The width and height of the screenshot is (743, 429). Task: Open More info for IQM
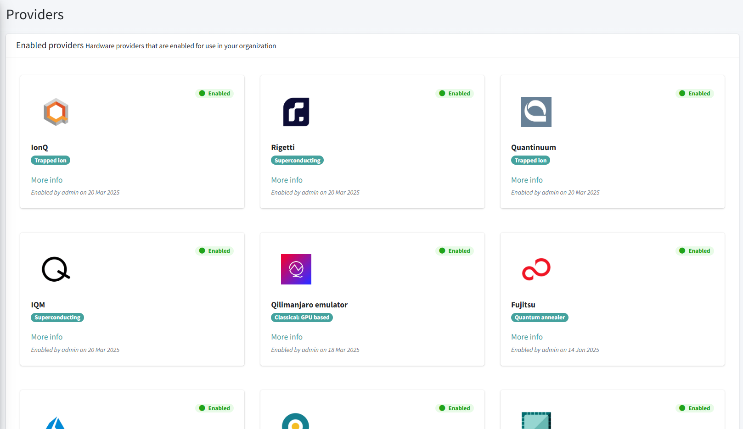47,336
